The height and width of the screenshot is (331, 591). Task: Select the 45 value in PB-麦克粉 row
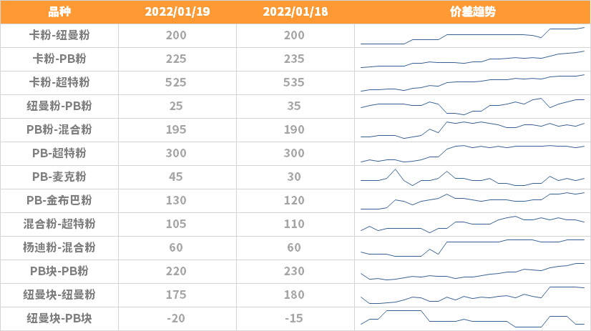coord(175,177)
